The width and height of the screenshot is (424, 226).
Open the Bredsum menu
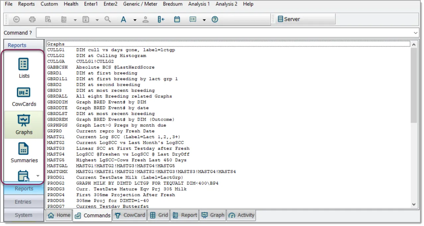point(173,4)
